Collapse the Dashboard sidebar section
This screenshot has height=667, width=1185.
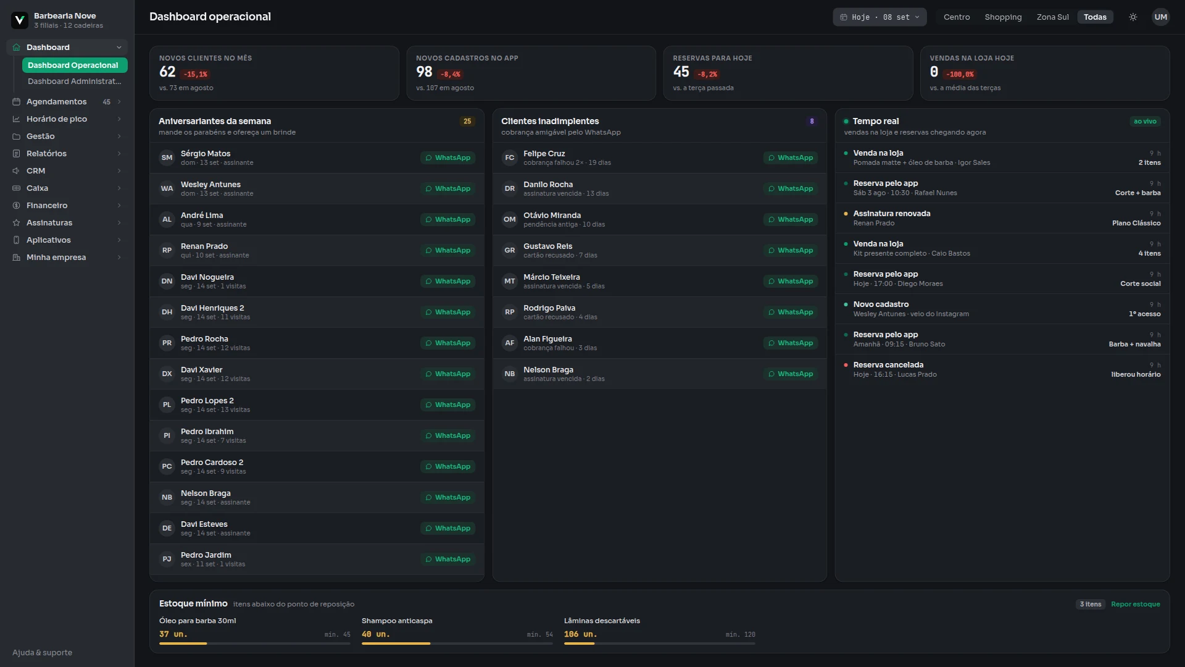tap(119, 48)
